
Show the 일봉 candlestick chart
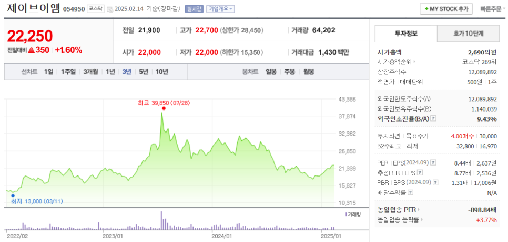271,72
